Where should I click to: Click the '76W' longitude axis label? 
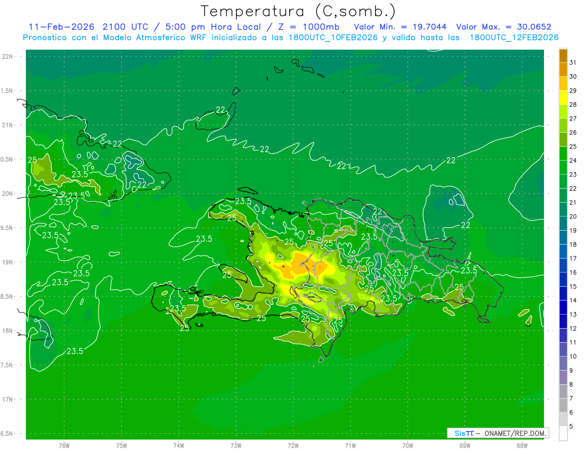(x=64, y=445)
